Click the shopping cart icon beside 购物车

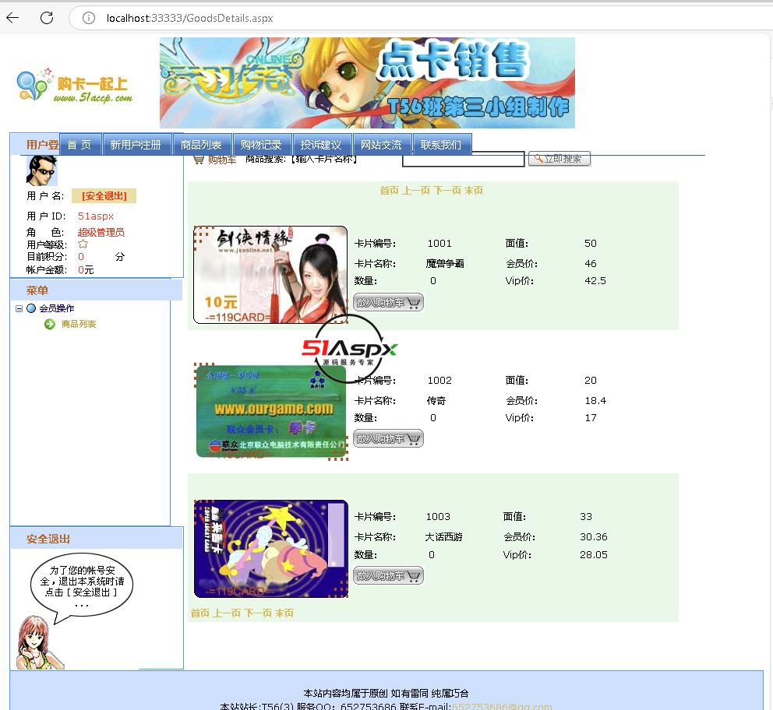point(198,160)
